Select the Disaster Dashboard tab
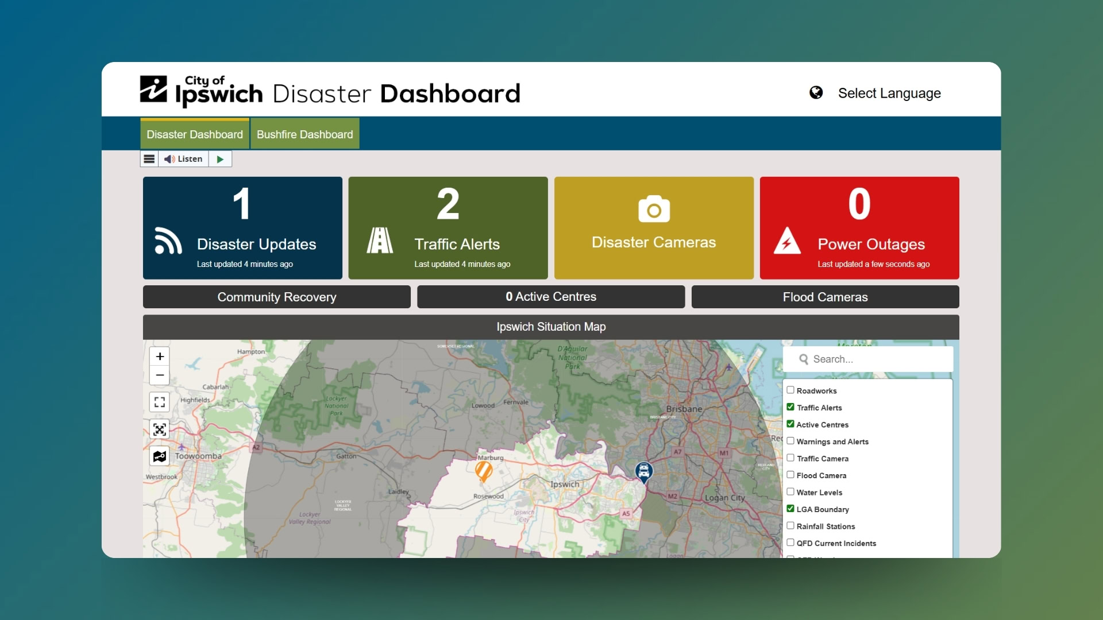This screenshot has height=620, width=1103. [195, 134]
